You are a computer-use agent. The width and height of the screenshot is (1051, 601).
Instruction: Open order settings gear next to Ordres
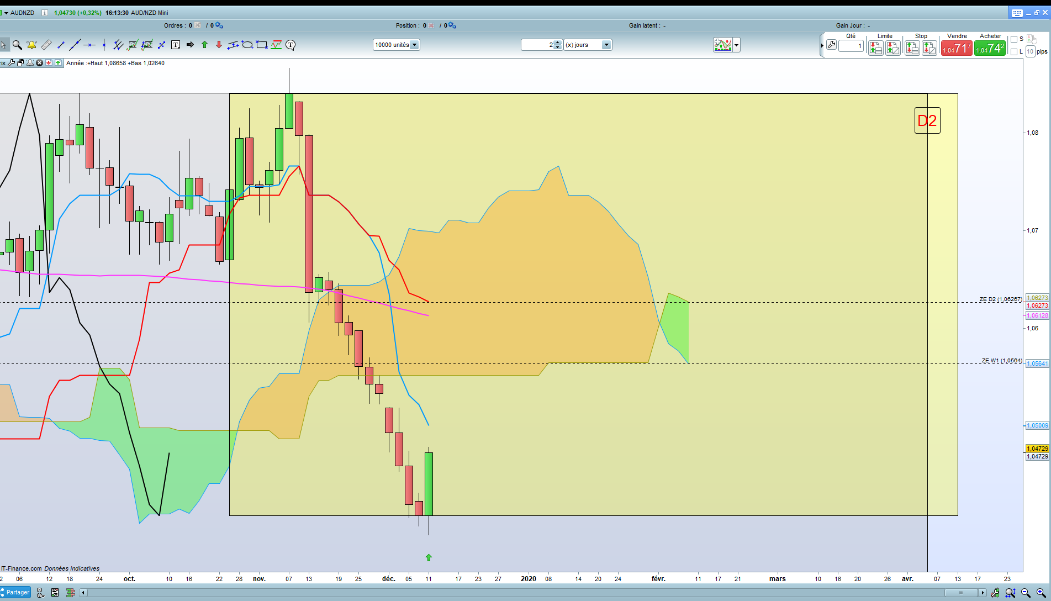219,25
